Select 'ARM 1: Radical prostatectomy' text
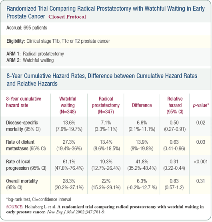Viewport: 212px width, 222px height. pyautogui.click(x=35, y=54)
